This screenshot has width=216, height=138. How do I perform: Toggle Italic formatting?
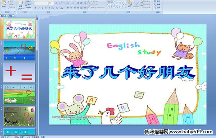[x=39, y=8]
